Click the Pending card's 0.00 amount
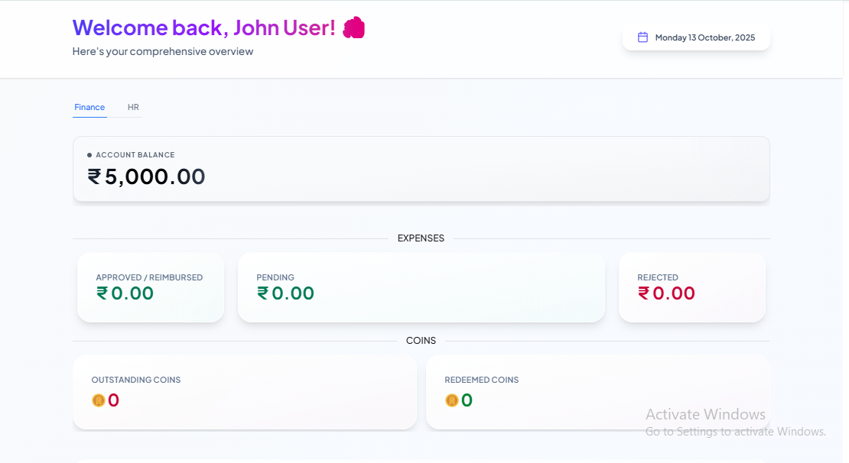Viewport: 849px width, 463px height. pyautogui.click(x=293, y=293)
